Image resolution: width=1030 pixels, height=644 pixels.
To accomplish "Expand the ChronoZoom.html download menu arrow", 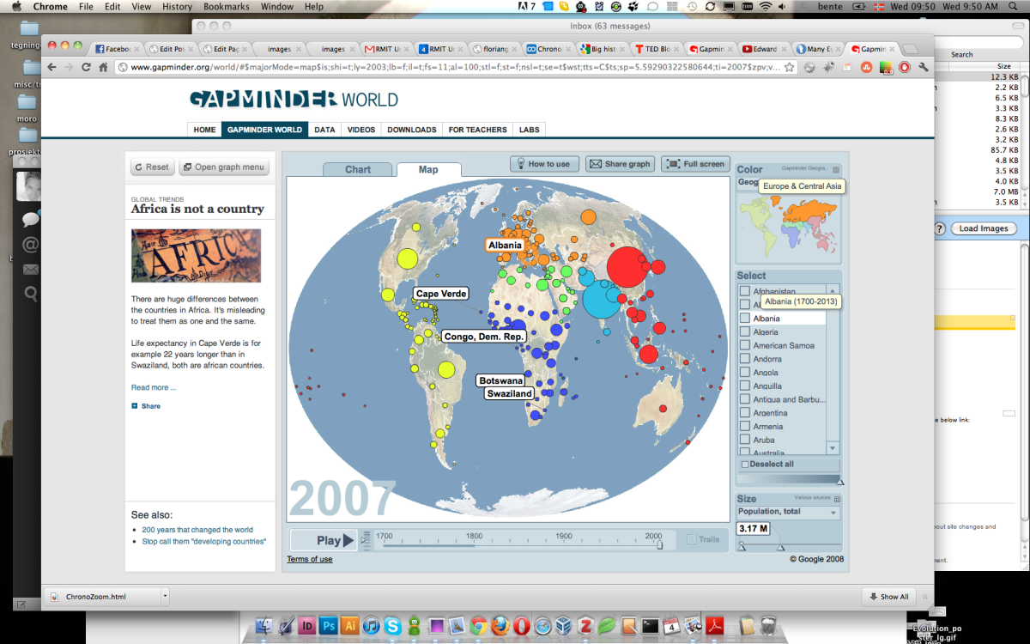I will point(165,596).
